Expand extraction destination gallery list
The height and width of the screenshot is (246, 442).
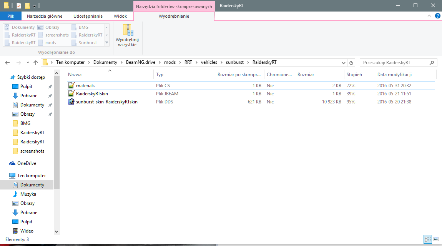point(106,43)
